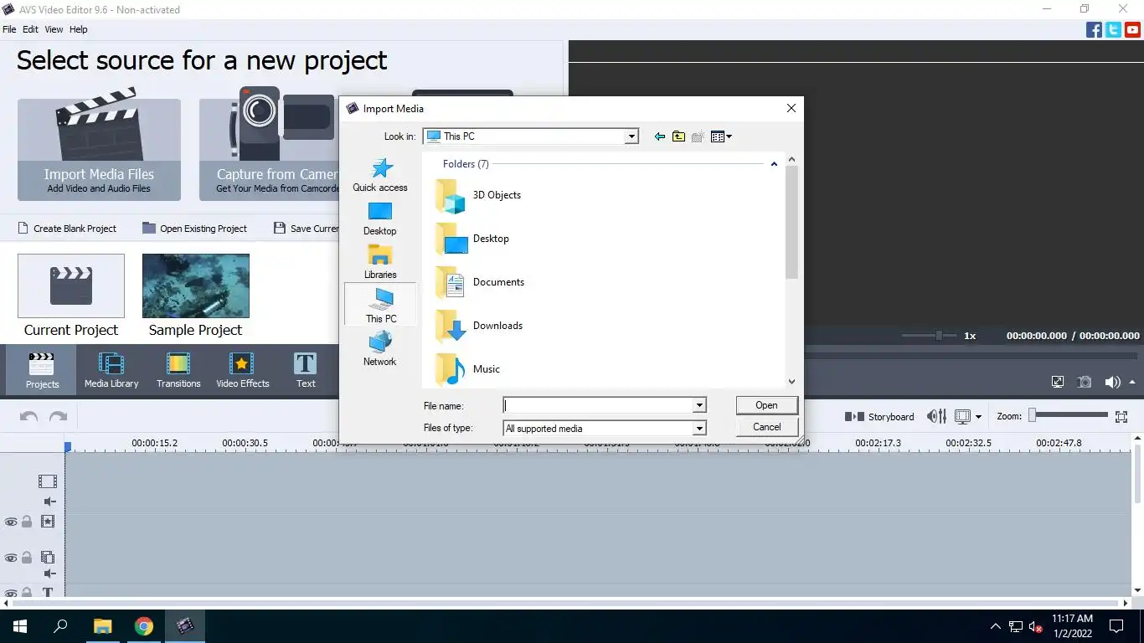Screen dimensions: 1144x643
Task: Mute preview using the speaker icon
Action: pyautogui.click(x=1111, y=382)
